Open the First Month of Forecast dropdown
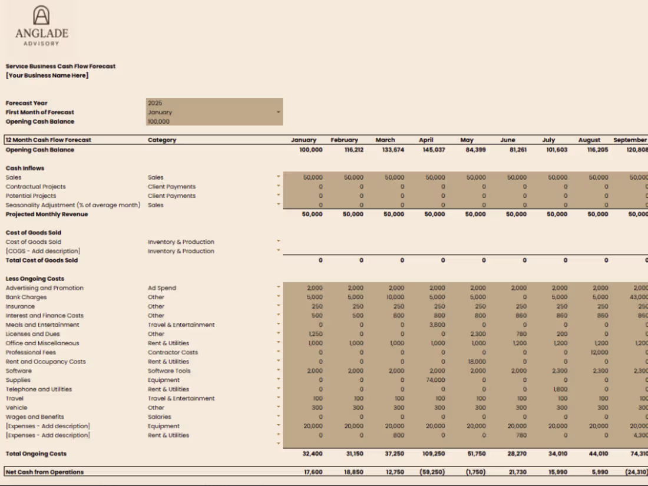This screenshot has width=648, height=486. tap(279, 112)
